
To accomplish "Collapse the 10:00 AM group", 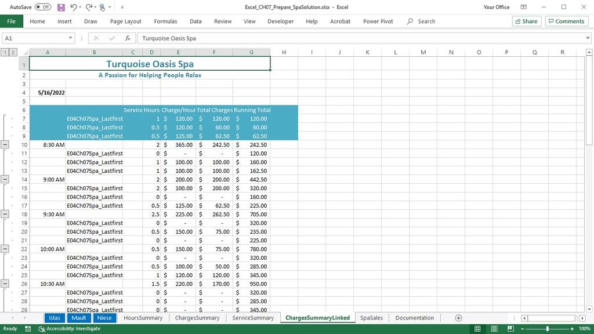I will (x=5, y=249).
